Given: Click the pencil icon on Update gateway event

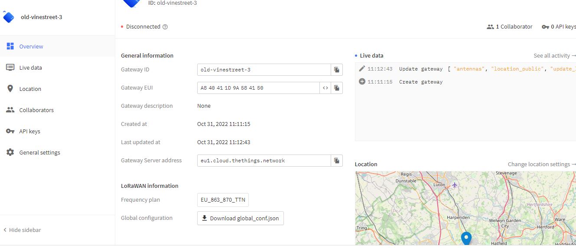Looking at the screenshot, I should point(362,69).
